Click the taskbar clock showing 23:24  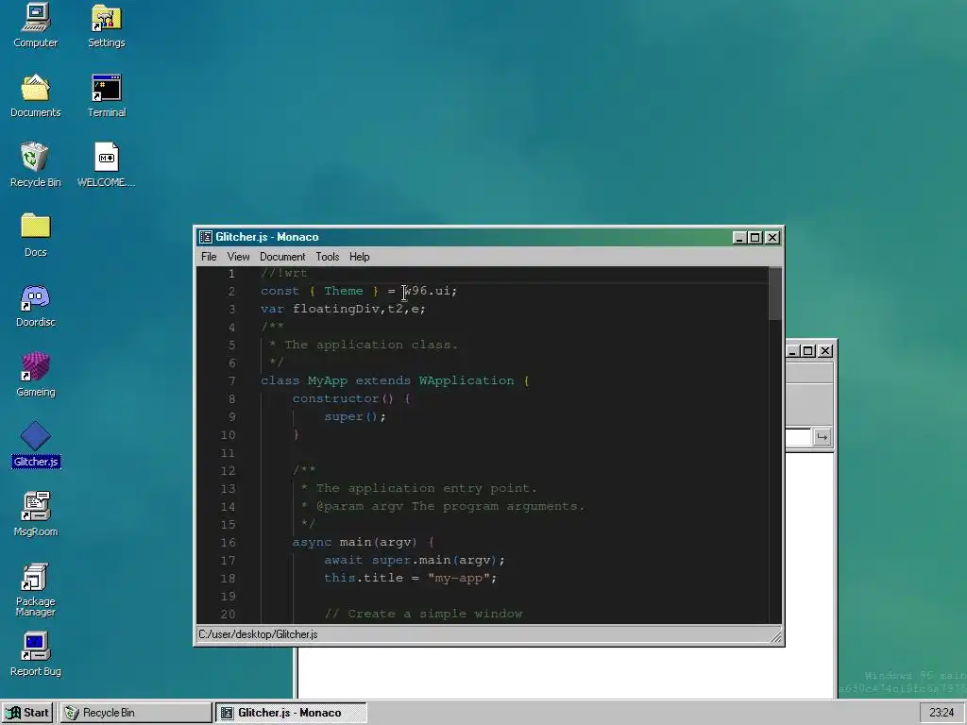[x=942, y=713]
